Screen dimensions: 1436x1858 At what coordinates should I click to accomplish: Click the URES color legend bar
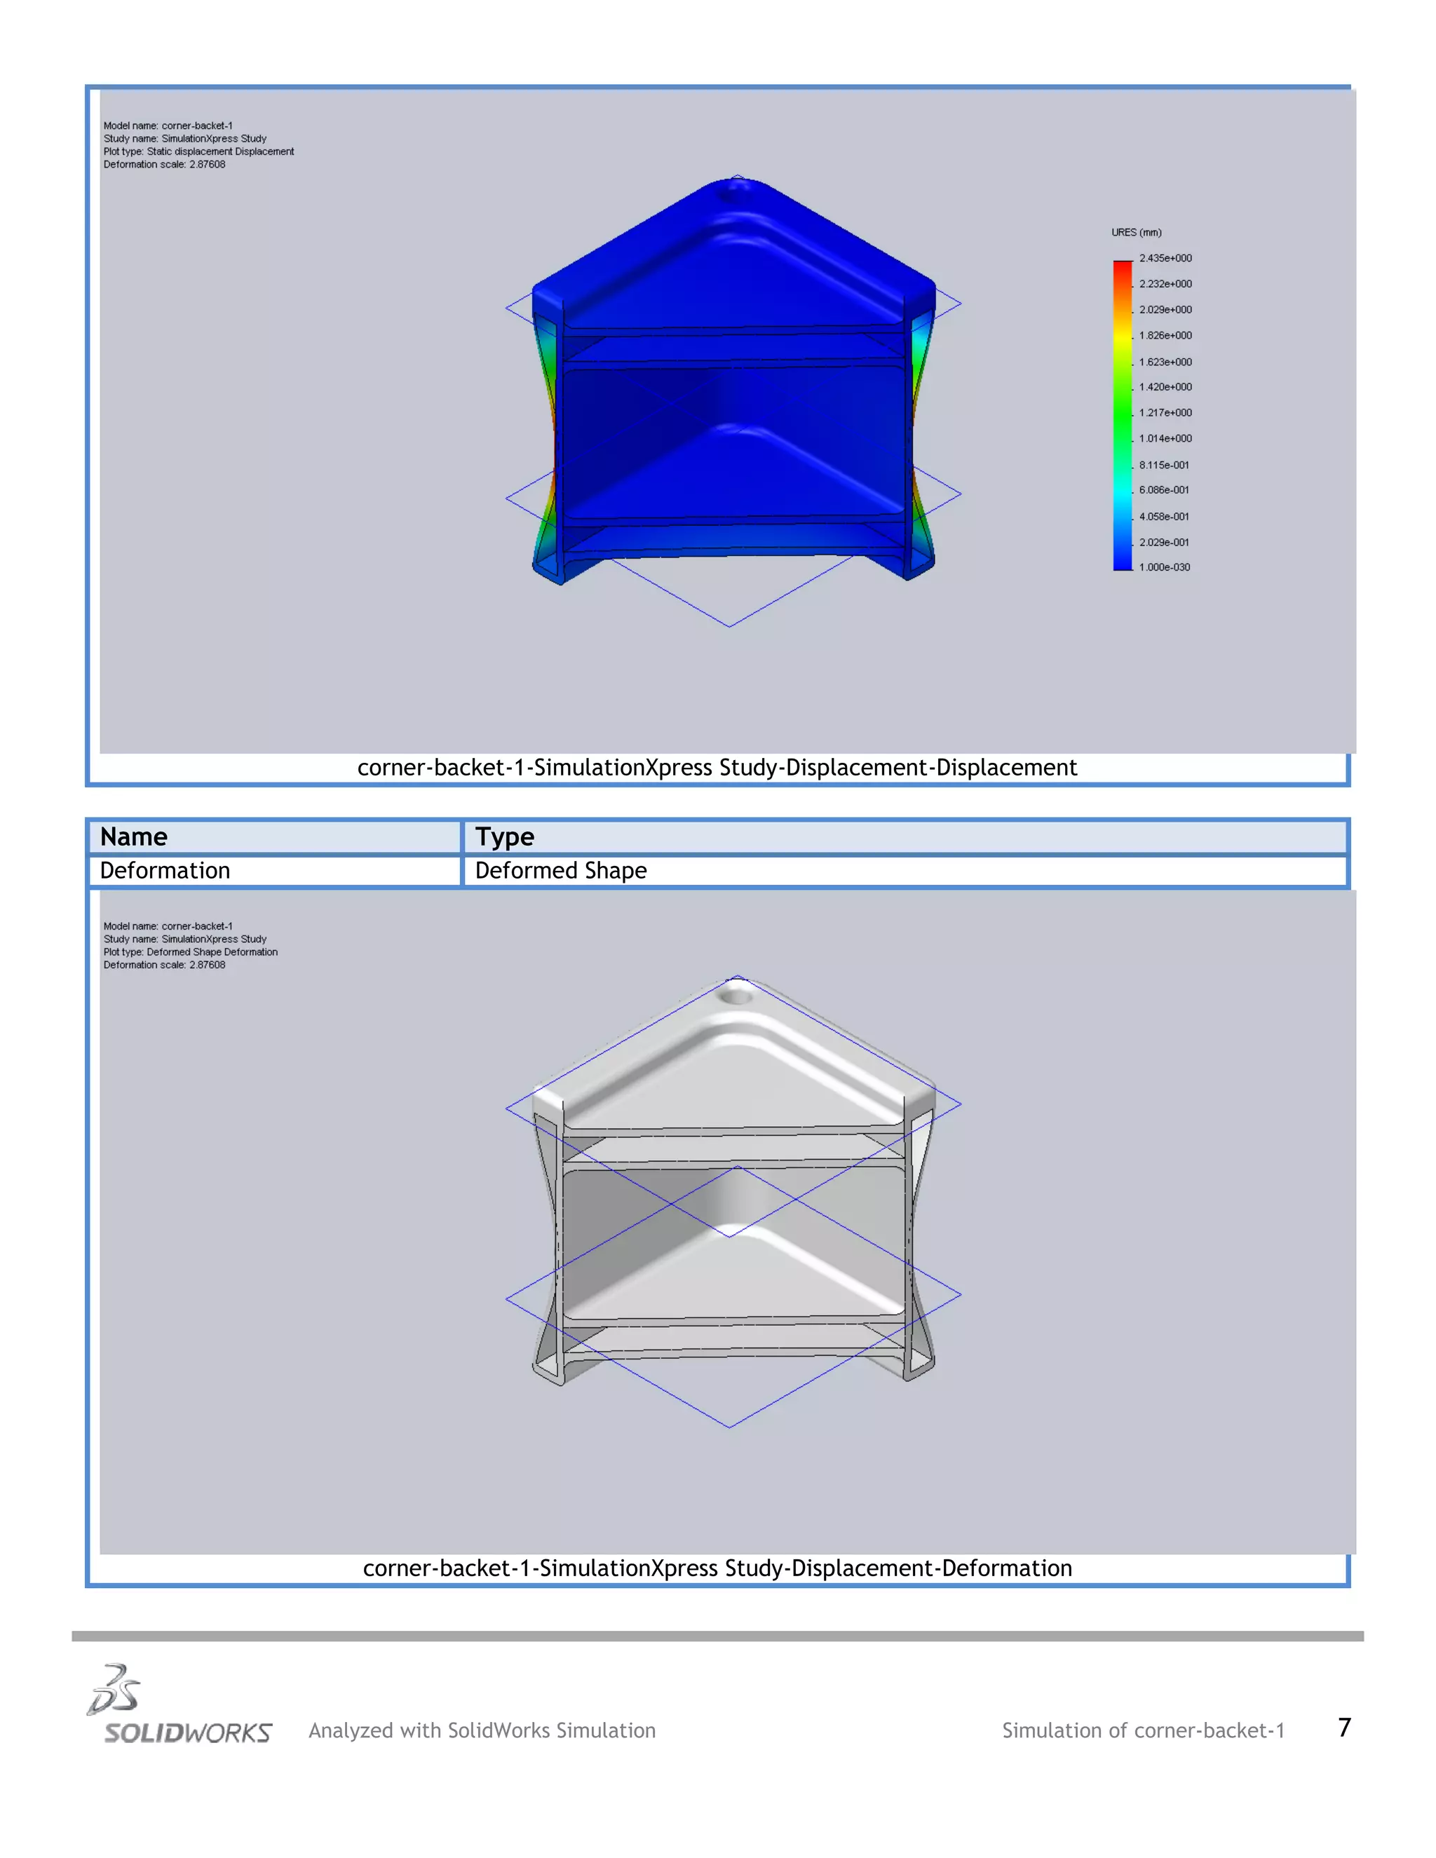pos(1122,415)
